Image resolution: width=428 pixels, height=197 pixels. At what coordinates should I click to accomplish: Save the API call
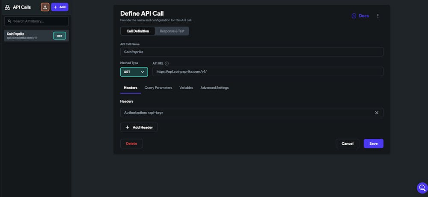point(373,143)
